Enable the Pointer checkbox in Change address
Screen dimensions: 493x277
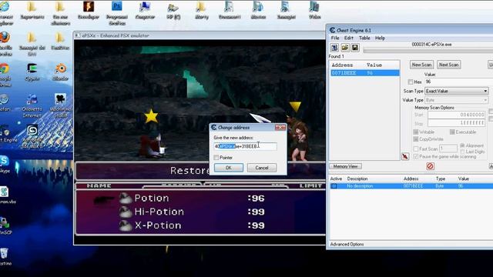[x=216, y=157]
